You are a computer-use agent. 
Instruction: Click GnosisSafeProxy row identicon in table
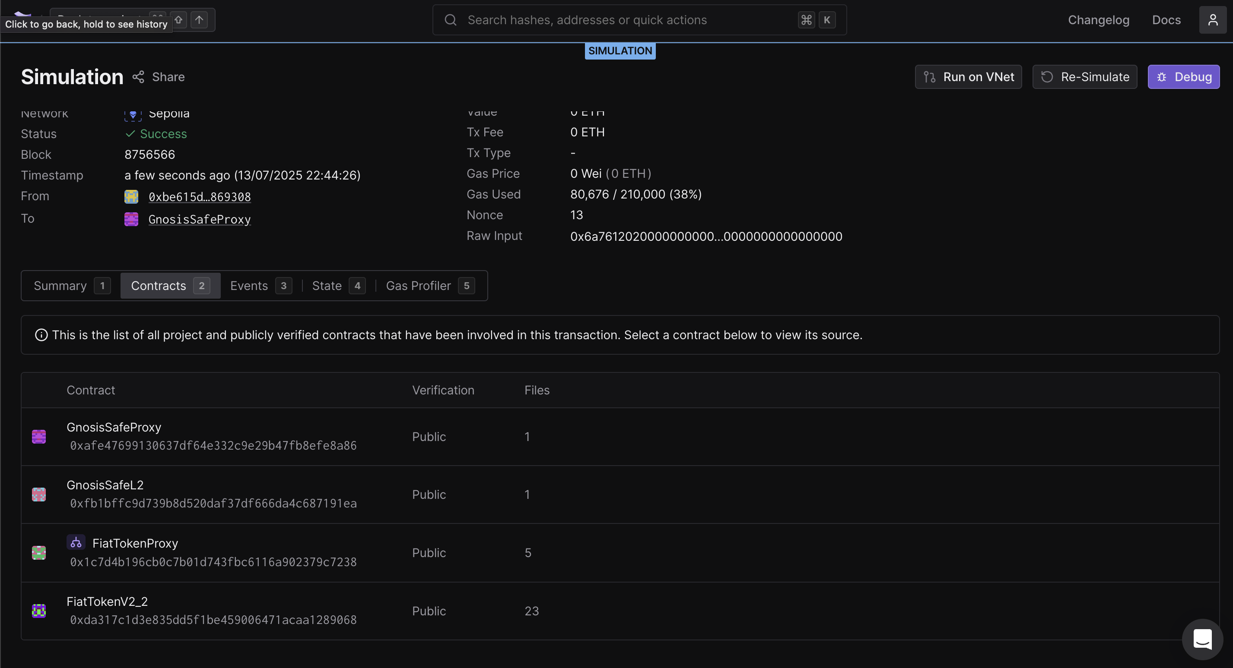(39, 437)
